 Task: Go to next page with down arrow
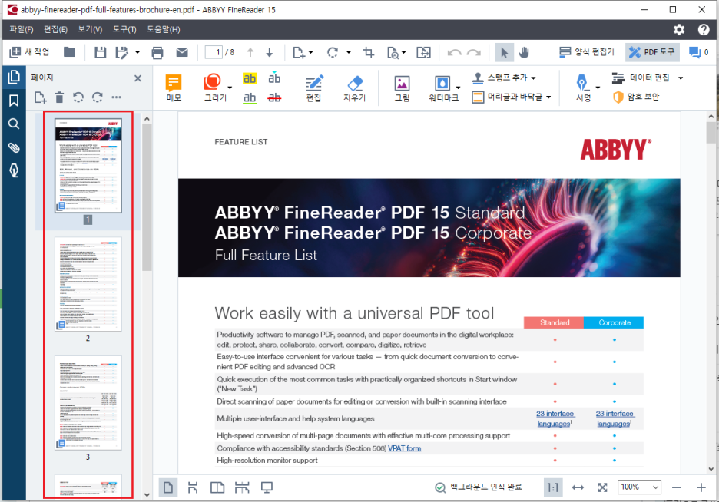[x=270, y=52]
